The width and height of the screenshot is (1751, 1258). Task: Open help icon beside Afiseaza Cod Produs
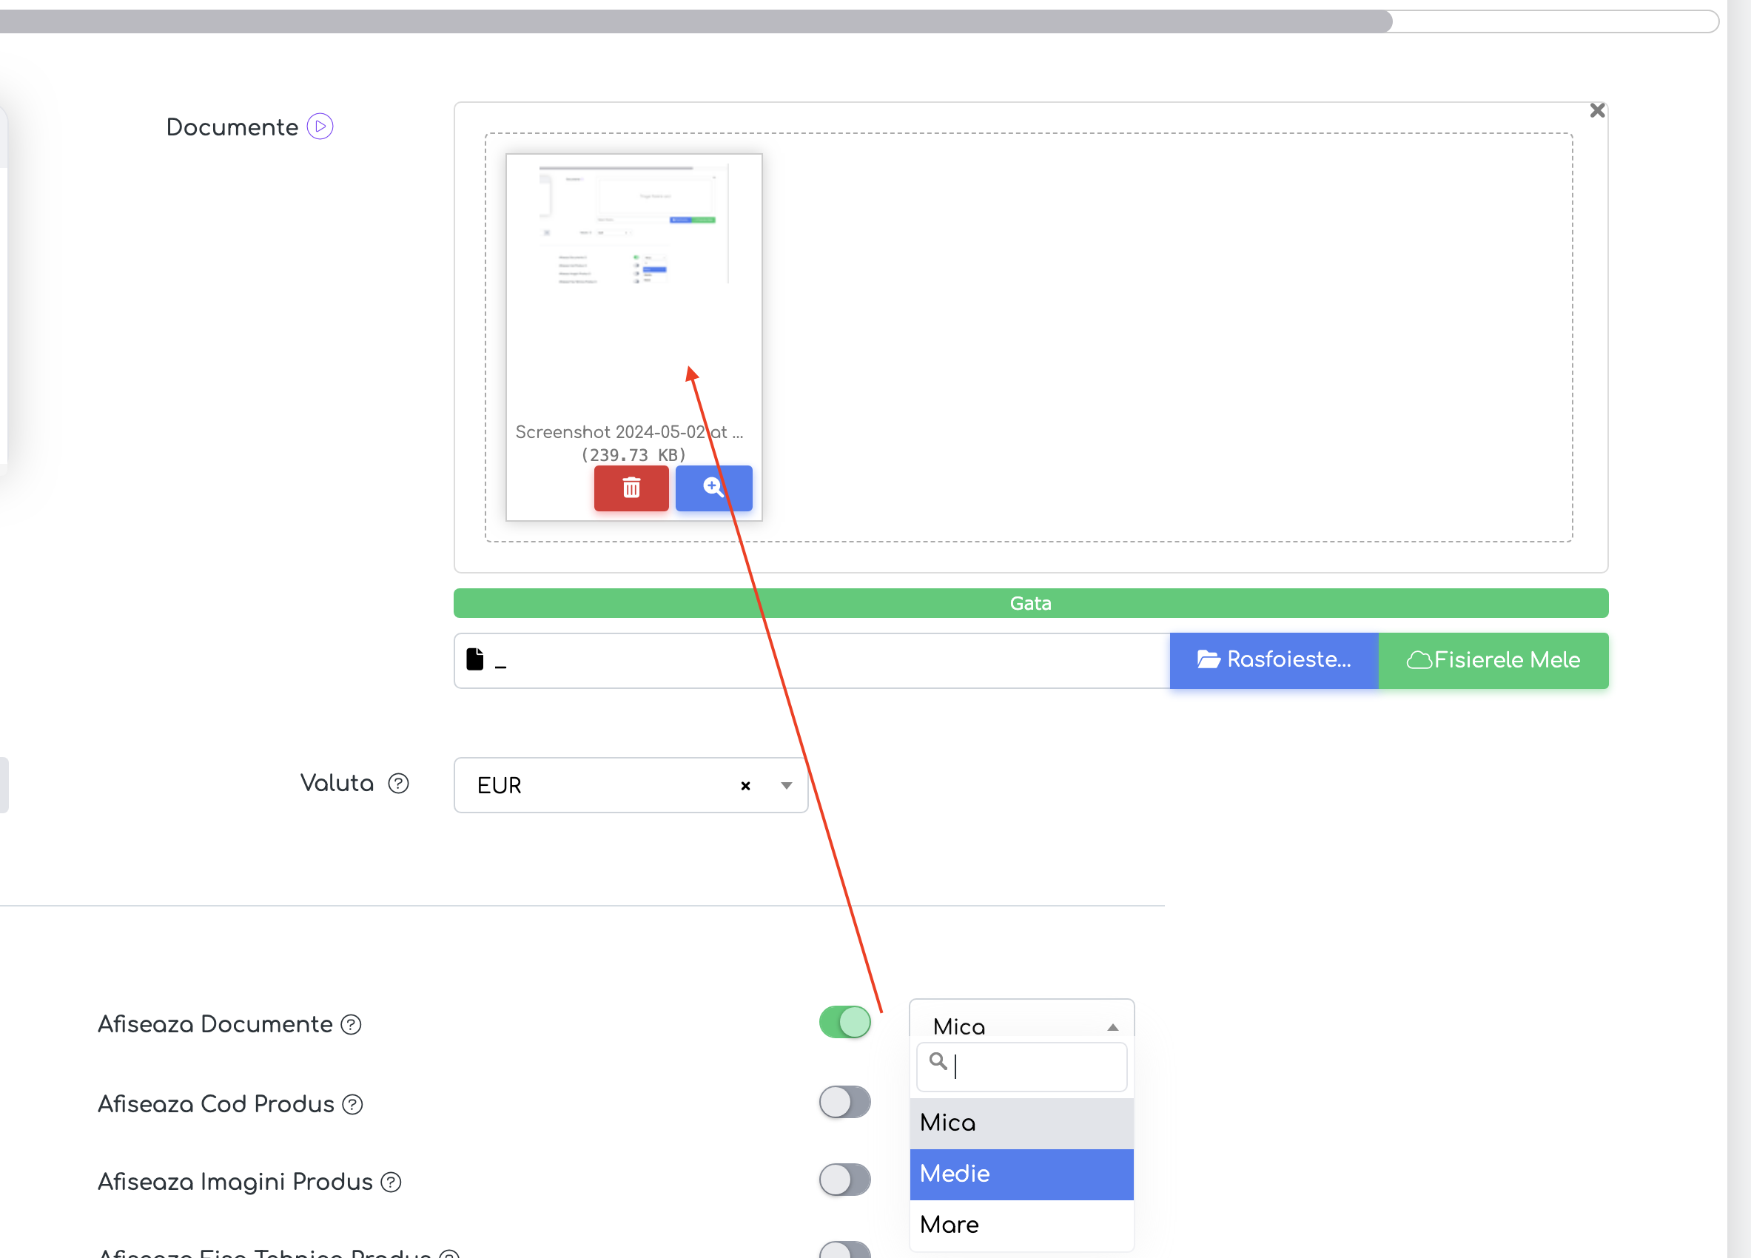pos(353,1104)
